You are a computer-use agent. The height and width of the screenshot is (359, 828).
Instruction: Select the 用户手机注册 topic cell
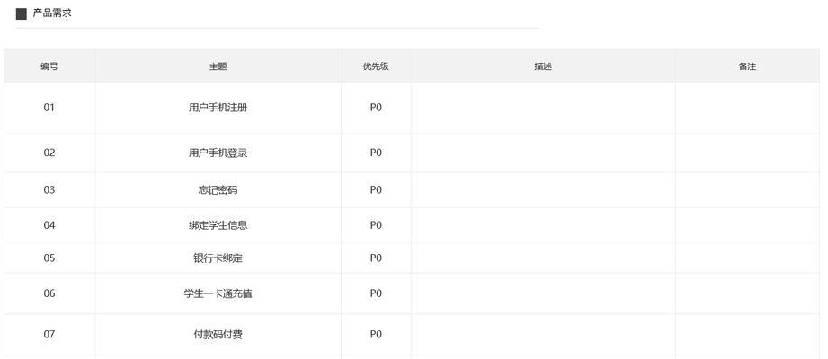(218, 108)
